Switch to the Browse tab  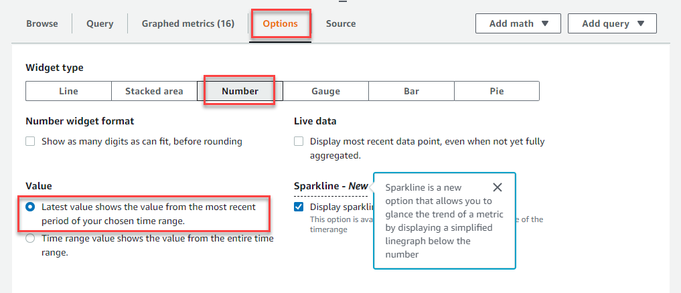point(42,24)
